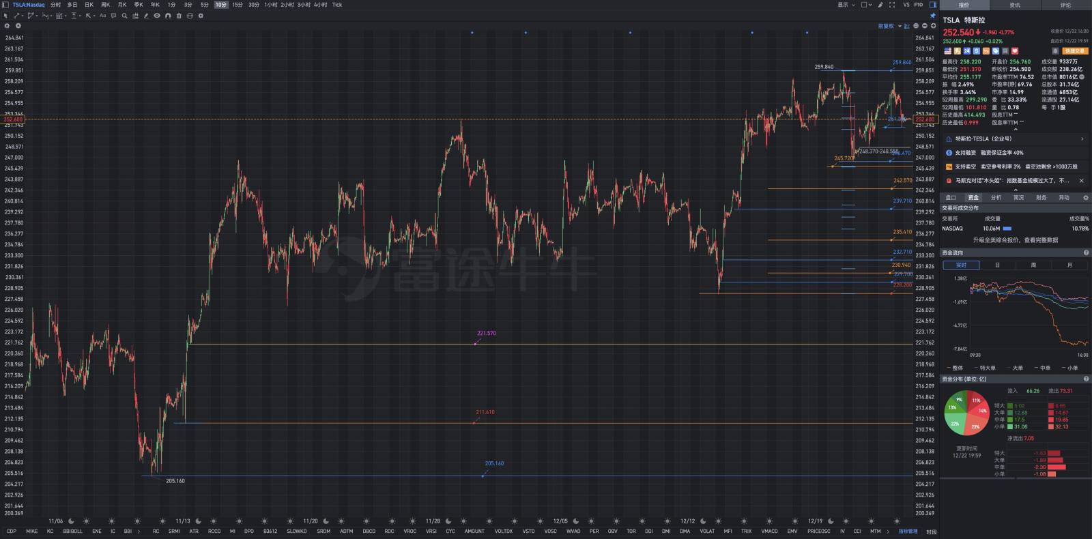Screen dimensions: 1092x539
Task: Click the blue tag icon under price
Action: pyautogui.click(x=996, y=50)
